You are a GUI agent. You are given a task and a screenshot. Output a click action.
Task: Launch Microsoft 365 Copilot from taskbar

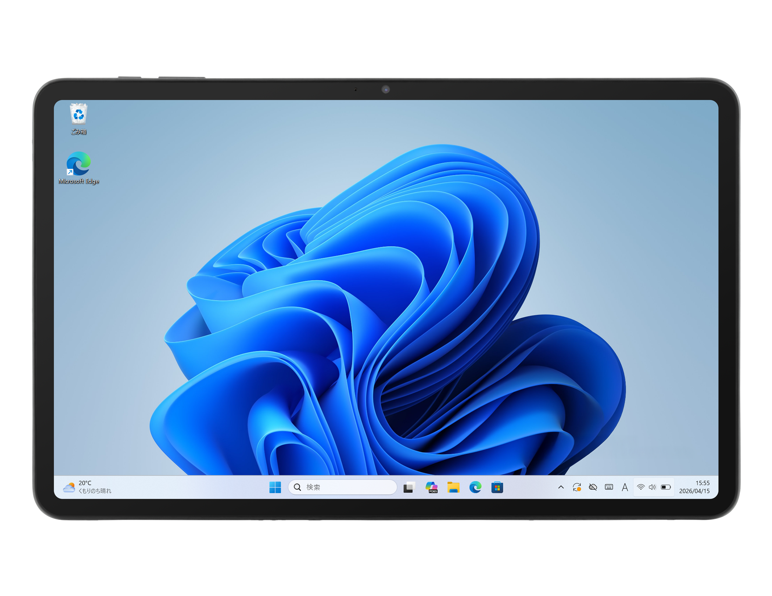coord(431,487)
